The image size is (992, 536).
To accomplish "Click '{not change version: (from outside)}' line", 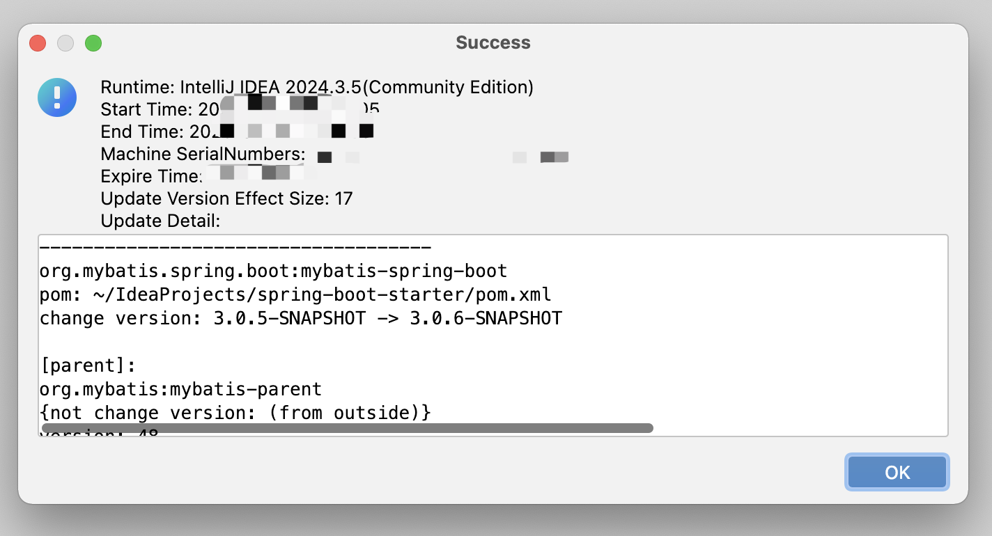I will point(235,413).
